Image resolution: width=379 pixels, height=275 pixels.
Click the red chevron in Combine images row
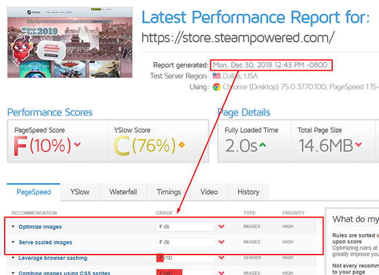click(x=222, y=273)
